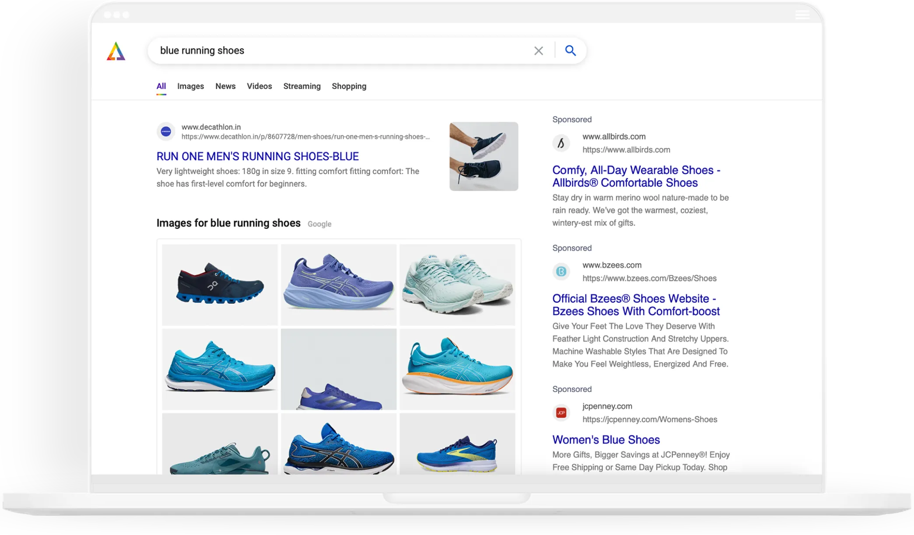Click the Allbirds site favicon
Image resolution: width=914 pixels, height=535 pixels.
(x=561, y=143)
